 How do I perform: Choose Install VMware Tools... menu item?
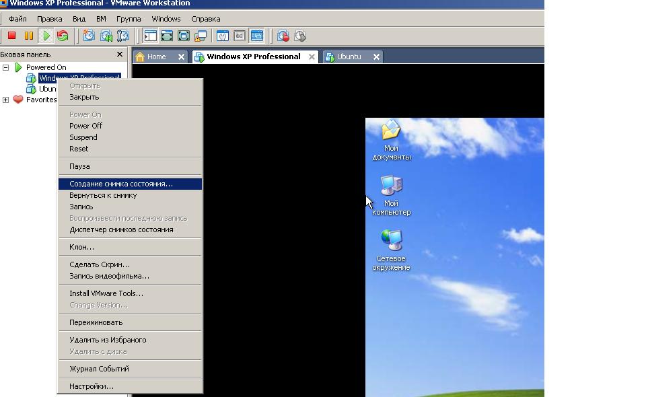click(x=130, y=293)
